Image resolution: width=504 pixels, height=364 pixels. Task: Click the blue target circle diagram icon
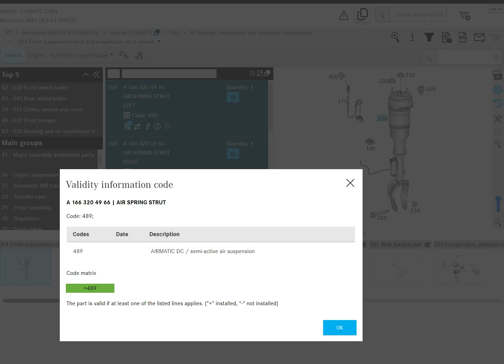498,90
